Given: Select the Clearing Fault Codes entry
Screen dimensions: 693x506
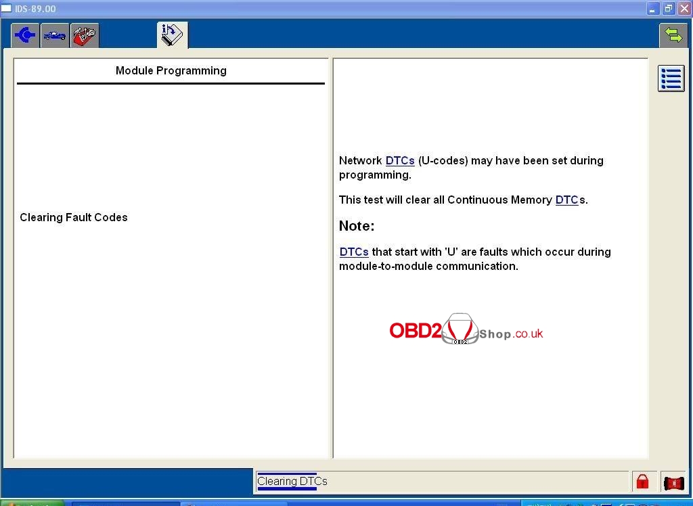Looking at the screenshot, I should (x=74, y=218).
